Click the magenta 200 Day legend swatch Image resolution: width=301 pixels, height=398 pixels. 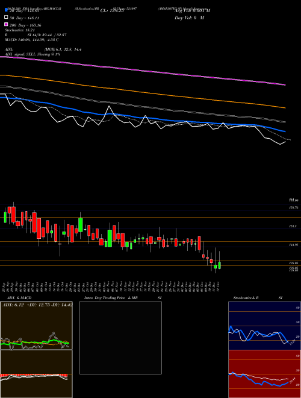(x=6, y=24)
